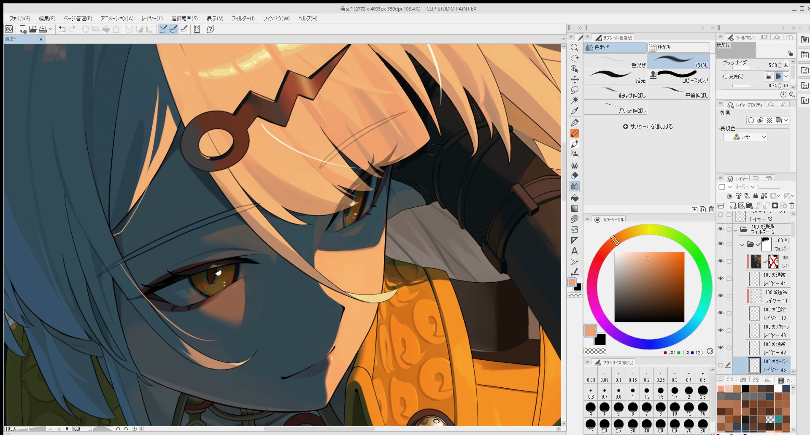Viewport: 810px width, 435px height.
Task: Click サブツールを追加する button
Action: click(648, 127)
